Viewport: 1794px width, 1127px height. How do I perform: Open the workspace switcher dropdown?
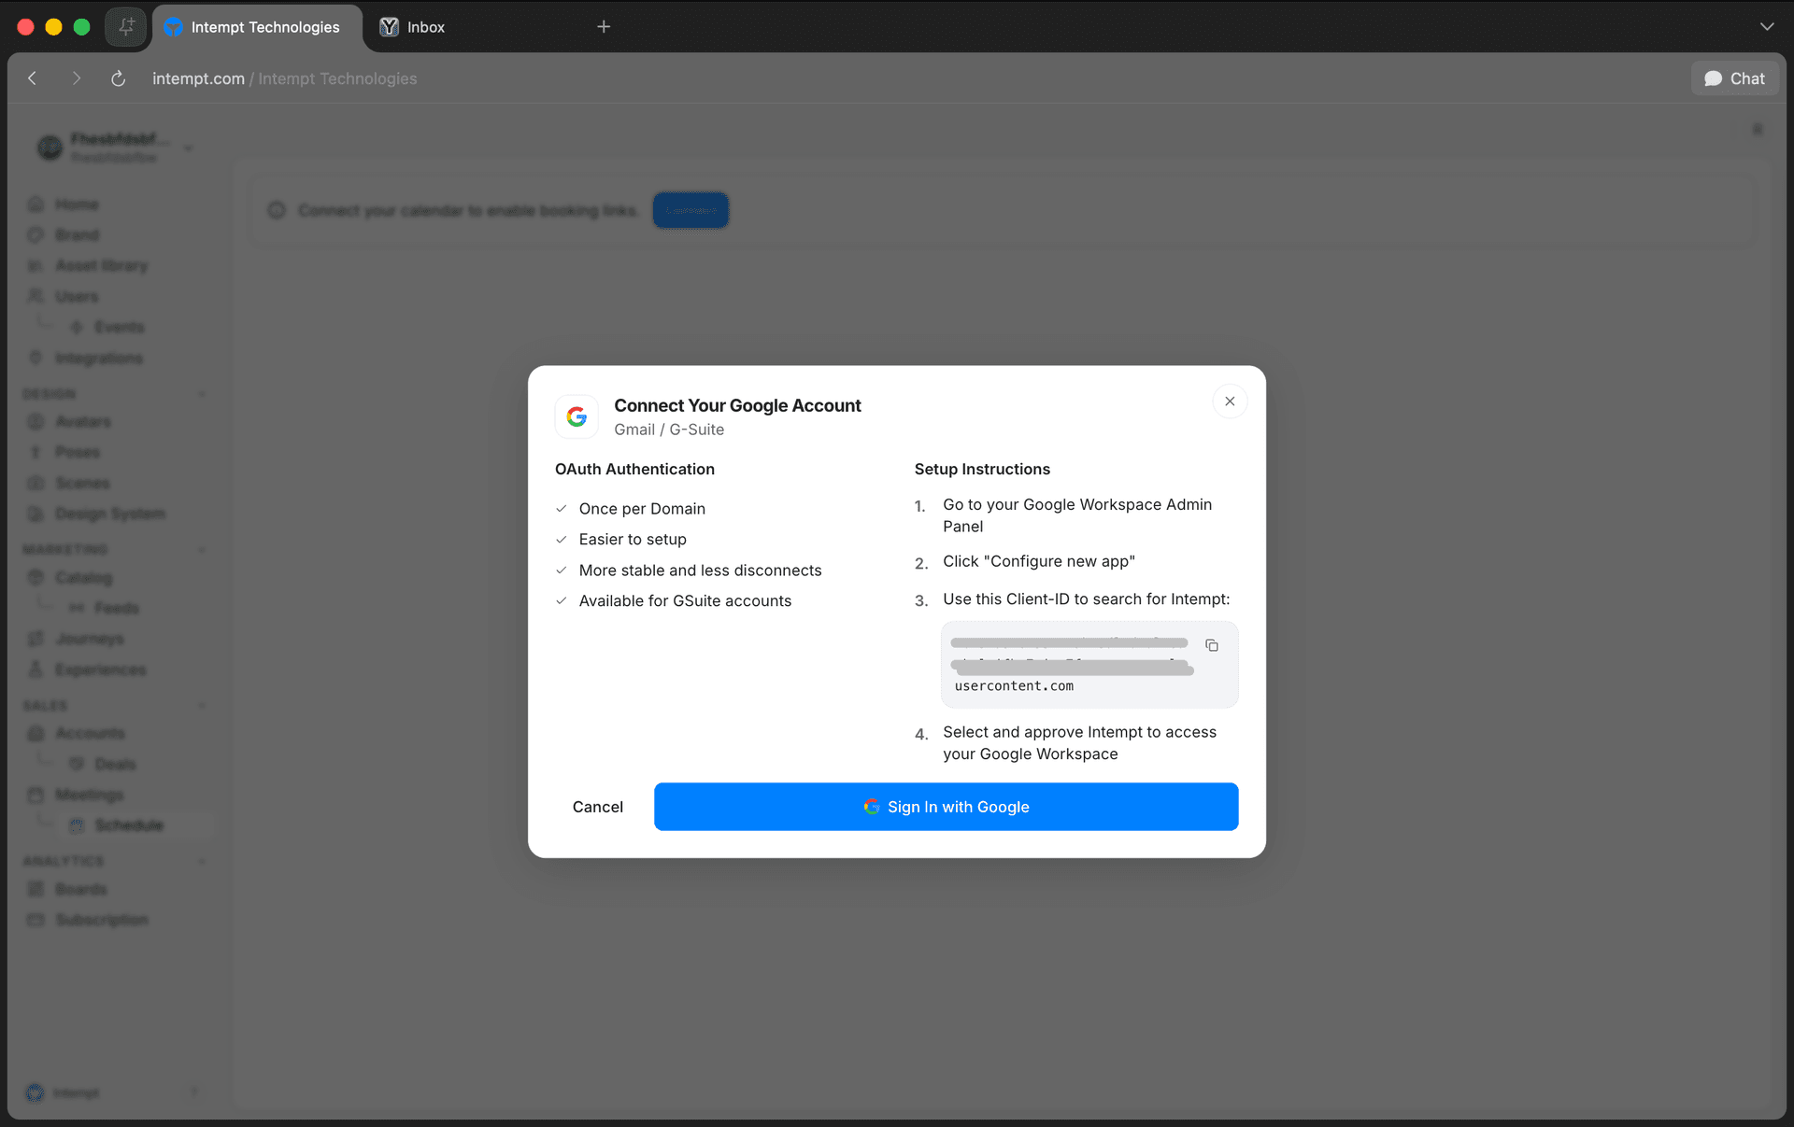click(x=189, y=148)
